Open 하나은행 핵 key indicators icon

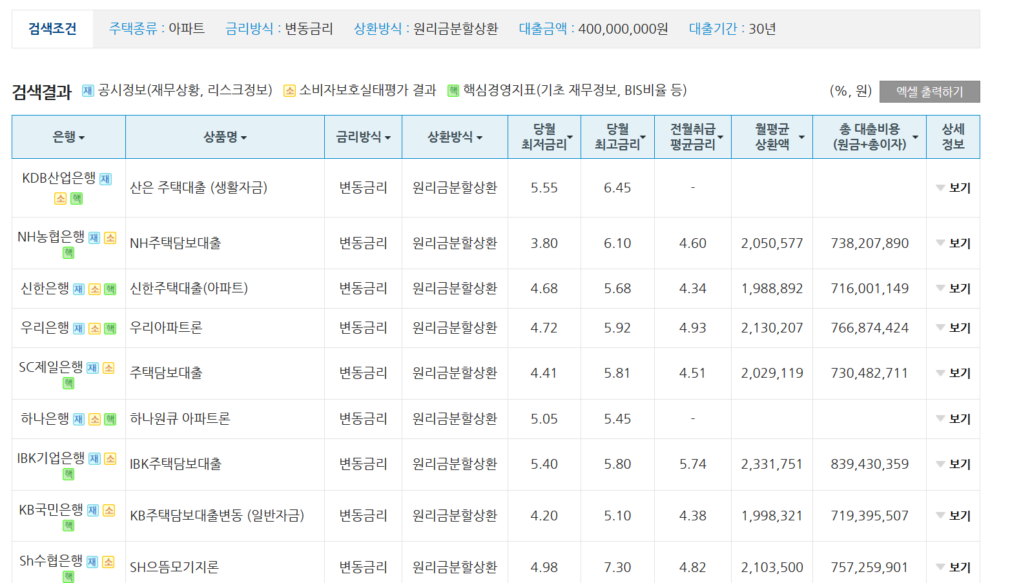click(110, 420)
